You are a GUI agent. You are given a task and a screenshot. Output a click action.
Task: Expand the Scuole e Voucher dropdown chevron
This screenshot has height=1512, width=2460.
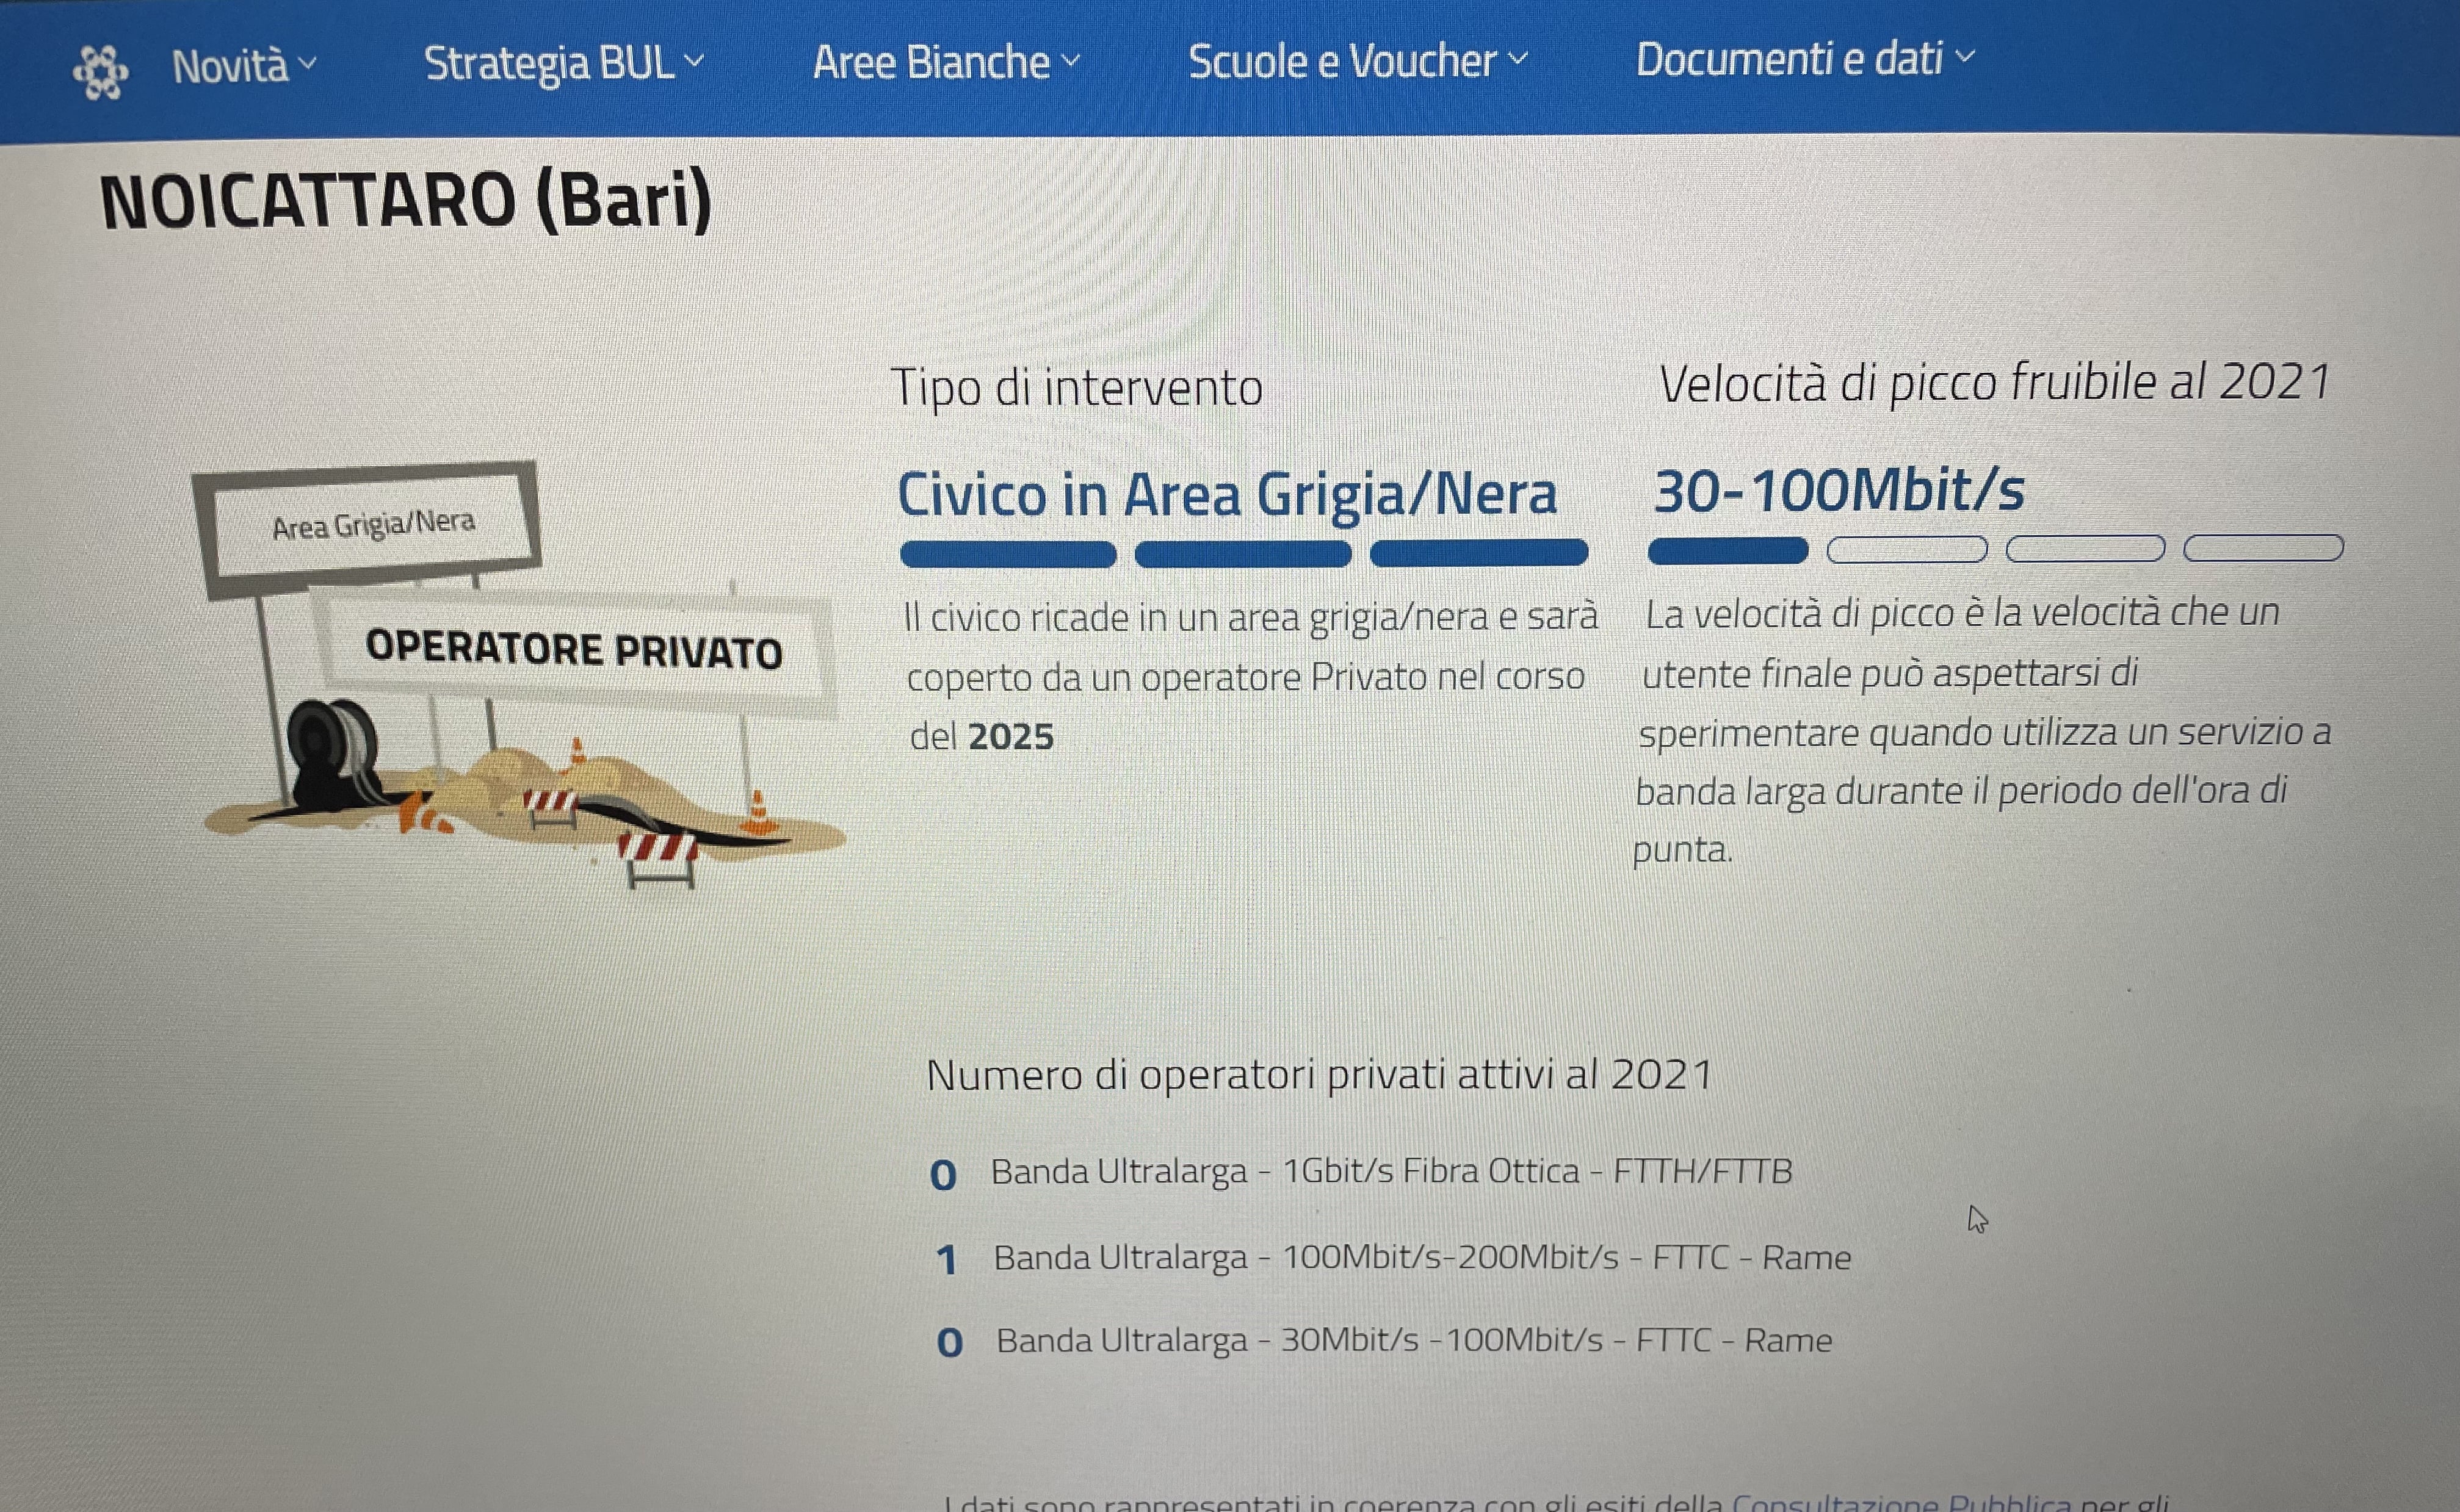1518,59
